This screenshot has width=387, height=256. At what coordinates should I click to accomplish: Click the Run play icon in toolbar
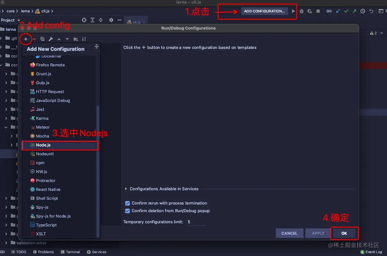tap(294, 11)
